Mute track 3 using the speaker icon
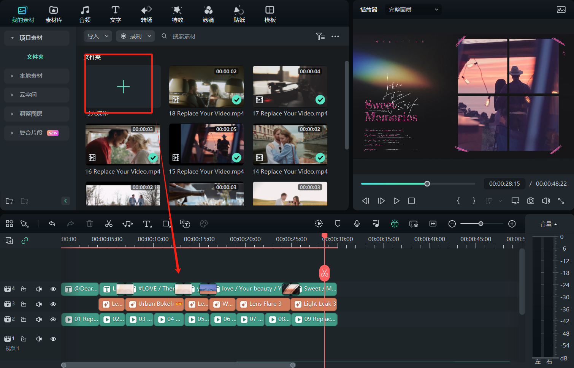Screen dimensions: 574x368 pos(39,304)
